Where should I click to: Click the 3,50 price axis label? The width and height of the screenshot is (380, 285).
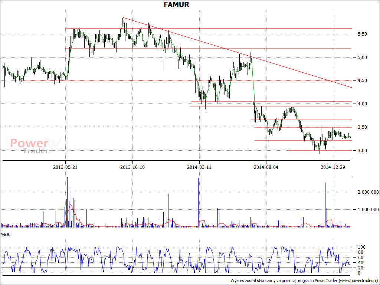click(362, 127)
